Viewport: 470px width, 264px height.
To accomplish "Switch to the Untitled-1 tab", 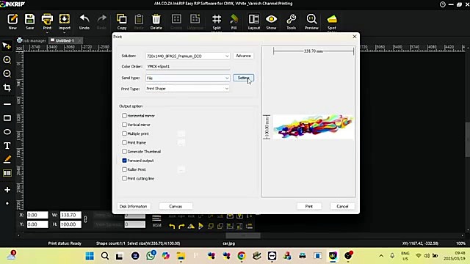I will click(65, 40).
